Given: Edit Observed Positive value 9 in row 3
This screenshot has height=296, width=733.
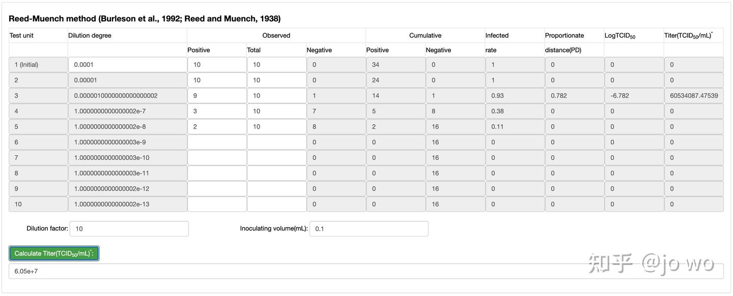Looking at the screenshot, I should pos(217,96).
